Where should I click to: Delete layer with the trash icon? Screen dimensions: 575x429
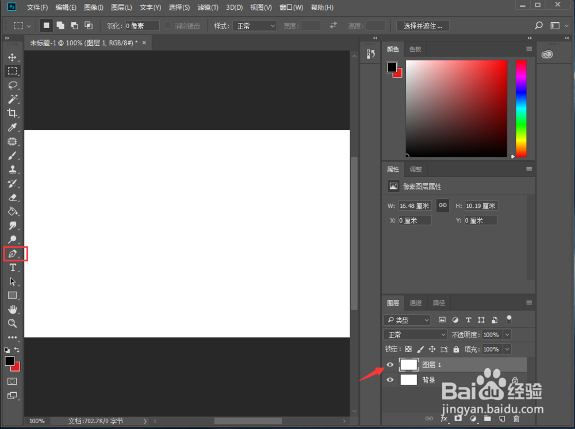pyautogui.click(x=516, y=419)
